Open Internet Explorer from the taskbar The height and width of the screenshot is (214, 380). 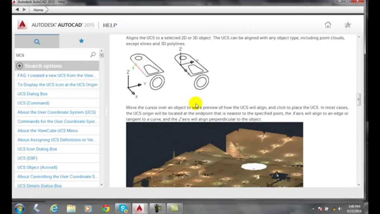pyautogui.click(x=54, y=208)
